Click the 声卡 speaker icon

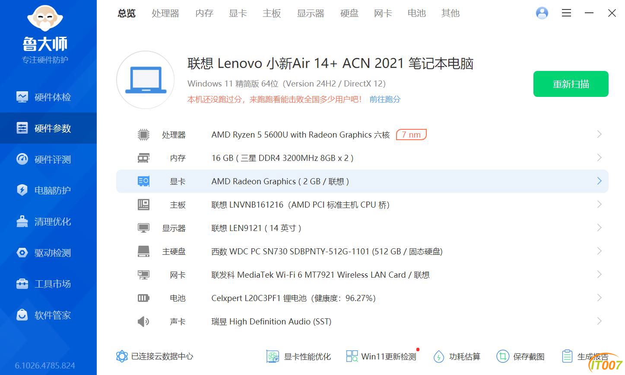(x=143, y=321)
